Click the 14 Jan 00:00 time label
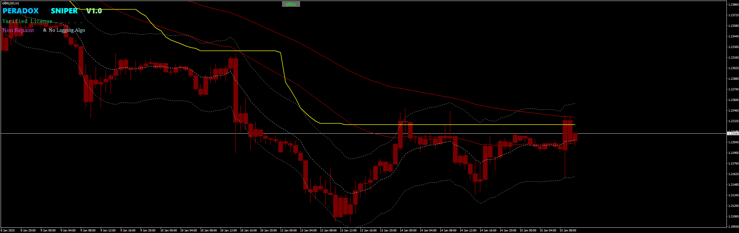 pyautogui.click(x=408, y=231)
